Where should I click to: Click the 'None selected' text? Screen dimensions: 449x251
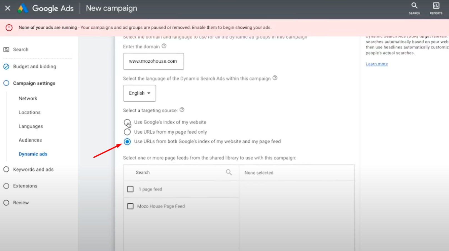click(259, 173)
